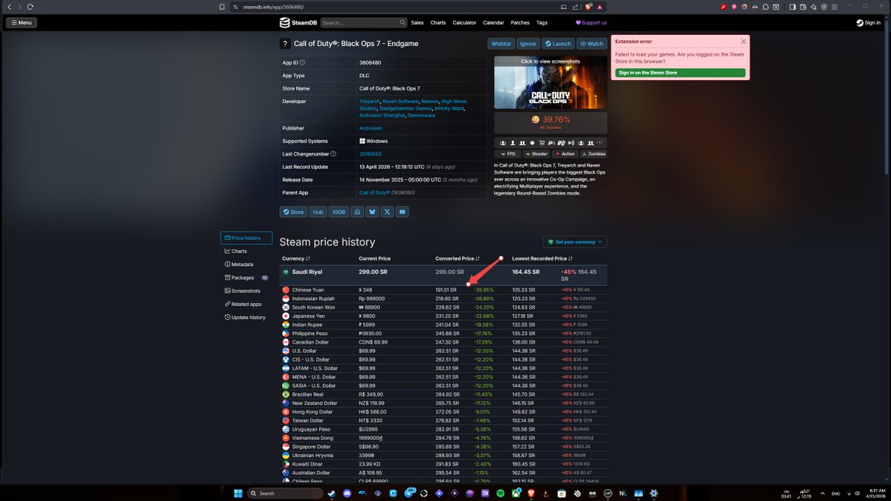Click the Ignore button
Screen dimensions: 891x501
(527, 44)
